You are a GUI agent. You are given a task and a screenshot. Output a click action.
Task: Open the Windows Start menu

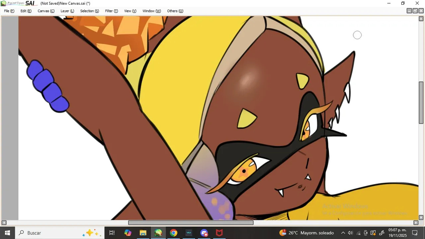click(x=7, y=233)
